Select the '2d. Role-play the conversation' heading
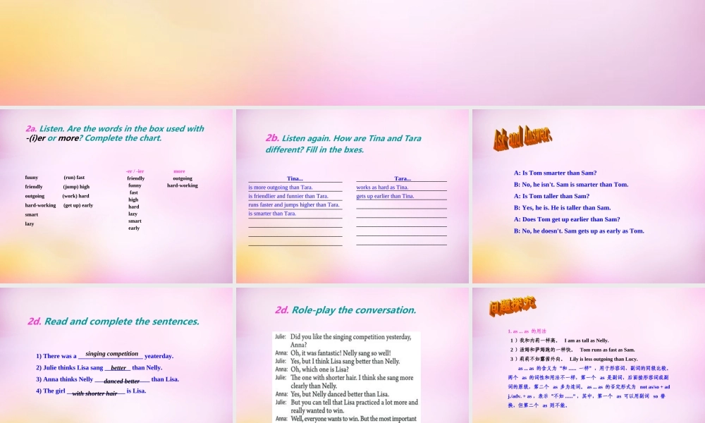 [x=347, y=309]
